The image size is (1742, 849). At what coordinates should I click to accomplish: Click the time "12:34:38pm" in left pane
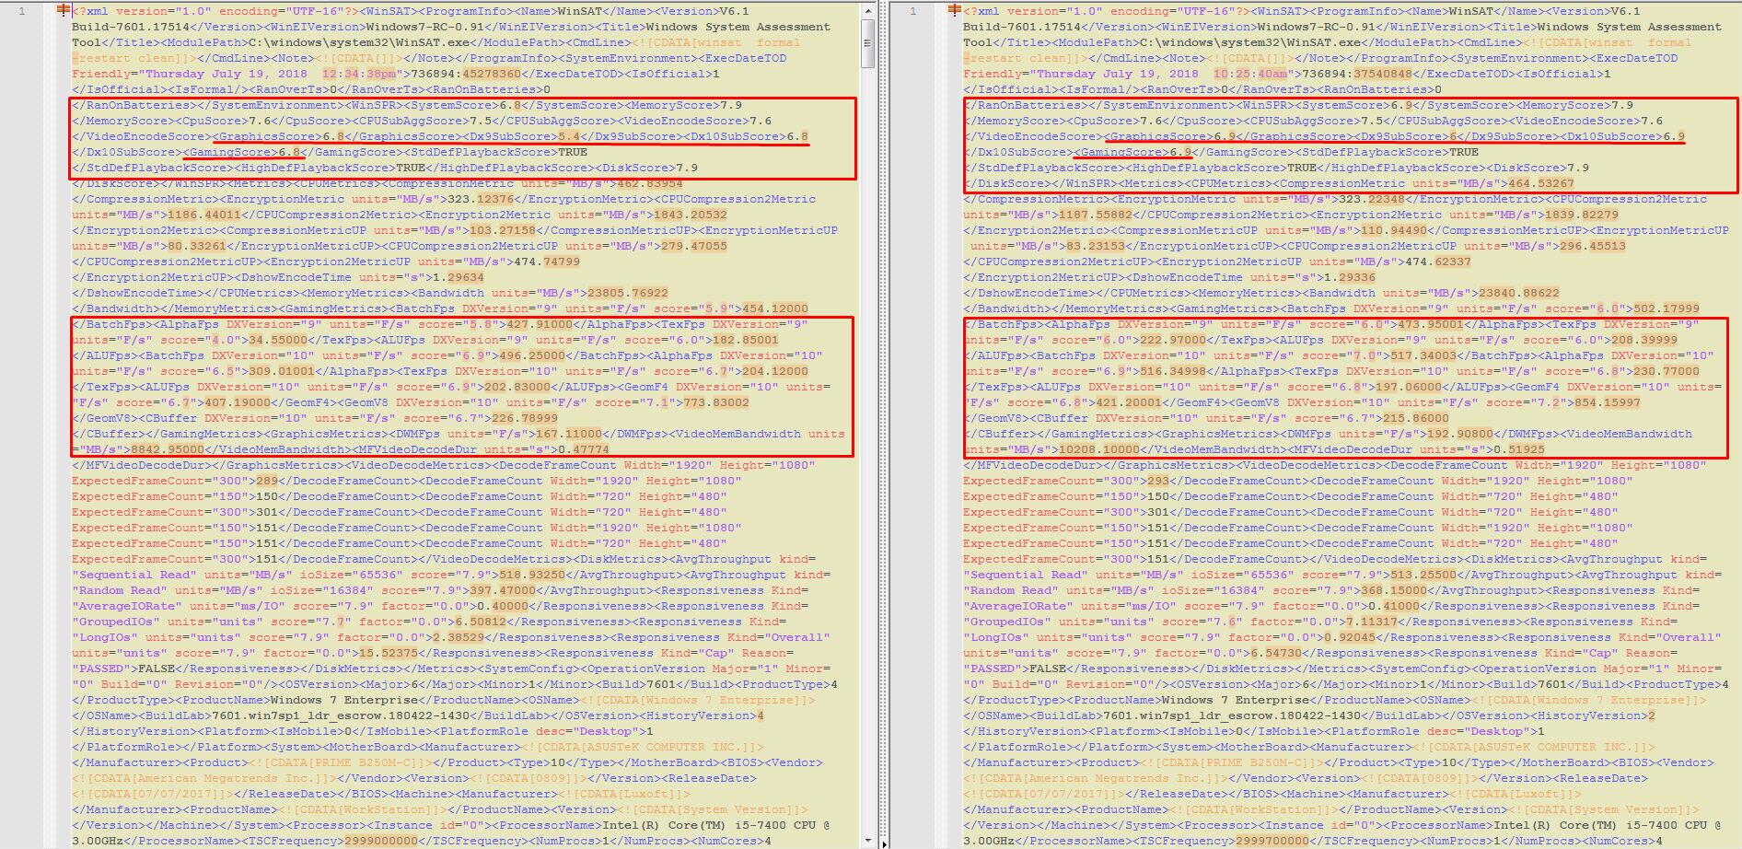pyautogui.click(x=359, y=74)
